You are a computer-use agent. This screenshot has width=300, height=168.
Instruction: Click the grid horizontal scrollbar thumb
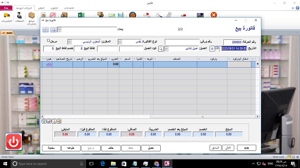coord(203,117)
